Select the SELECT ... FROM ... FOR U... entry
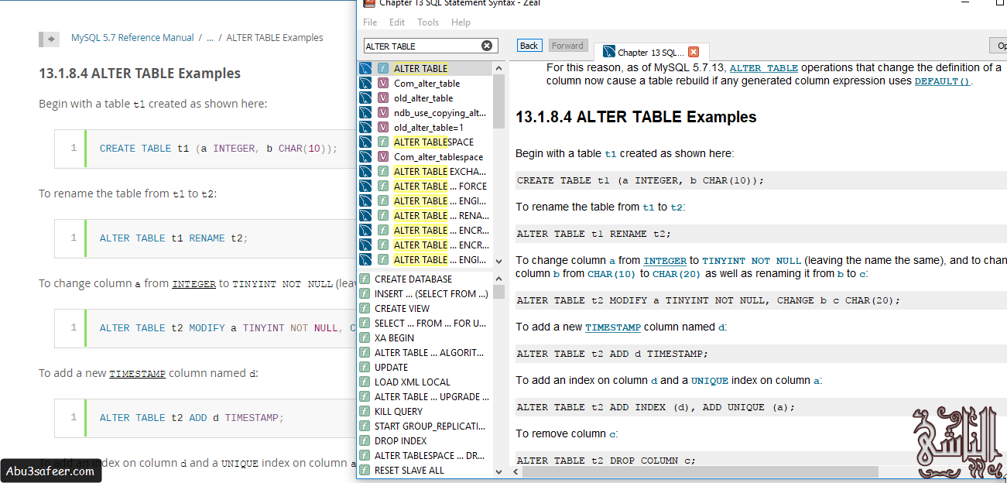The height and width of the screenshot is (483, 1007). 430,323
